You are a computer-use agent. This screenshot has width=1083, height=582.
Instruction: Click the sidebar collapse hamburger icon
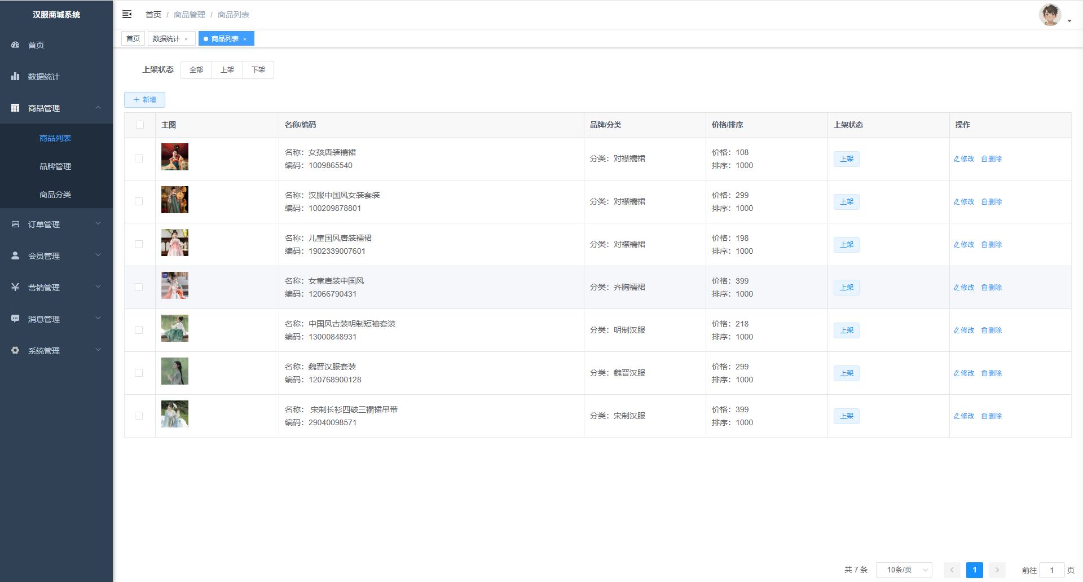point(127,14)
